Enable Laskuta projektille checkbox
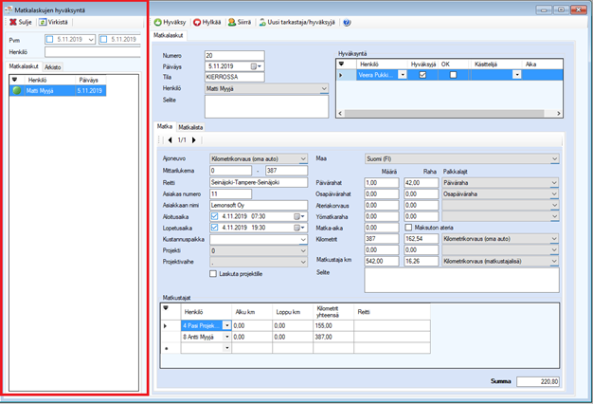The height and width of the screenshot is (404, 593). pos(213,274)
